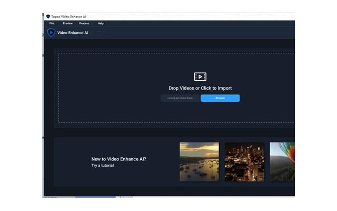Click the Load Last Auto Save button

click(180, 98)
